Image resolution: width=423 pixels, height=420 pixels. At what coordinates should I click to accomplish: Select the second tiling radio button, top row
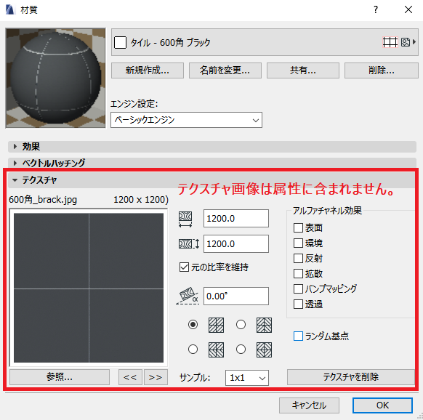click(x=241, y=325)
